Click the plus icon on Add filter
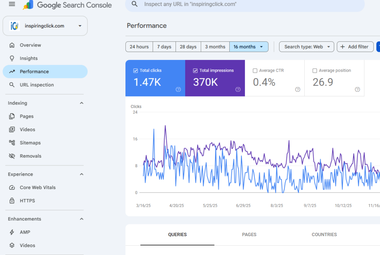Image resolution: width=380 pixels, height=255 pixels. pyautogui.click(x=343, y=47)
